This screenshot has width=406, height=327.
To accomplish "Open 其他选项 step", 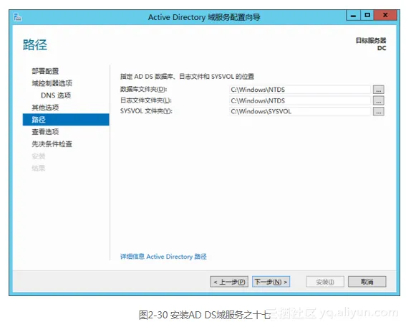I will pos(45,108).
